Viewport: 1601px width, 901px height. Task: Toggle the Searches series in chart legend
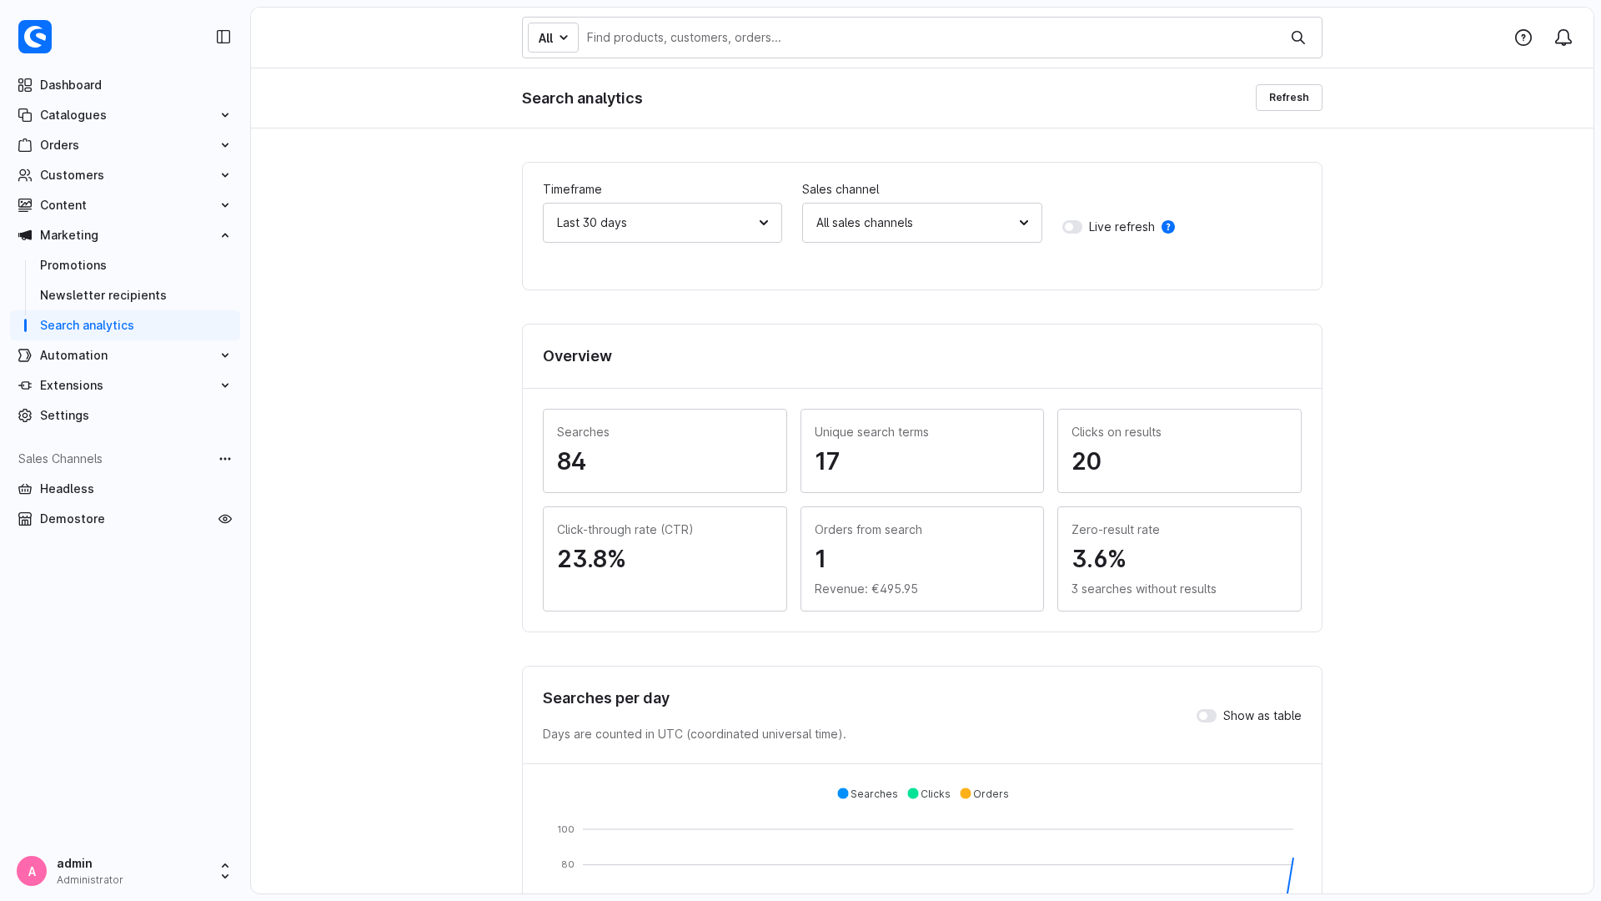coord(868,793)
